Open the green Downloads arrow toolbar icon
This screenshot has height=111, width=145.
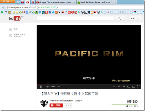pos(2,12)
